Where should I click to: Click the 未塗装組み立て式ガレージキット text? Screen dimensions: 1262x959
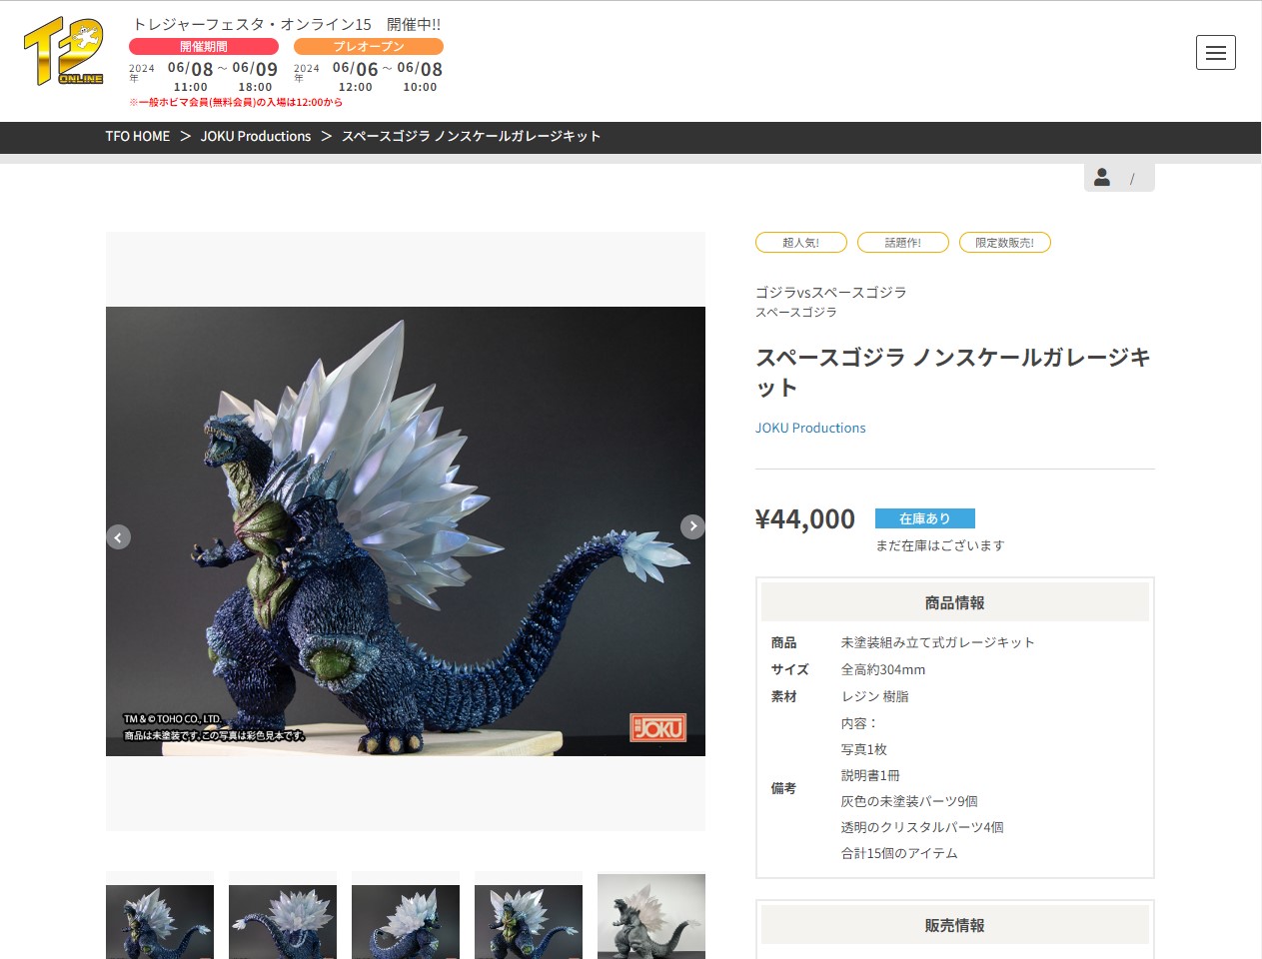pyautogui.click(x=937, y=642)
